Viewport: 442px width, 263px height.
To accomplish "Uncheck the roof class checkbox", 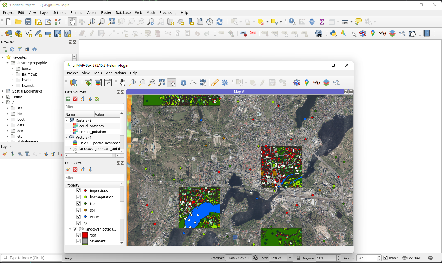I will [x=79, y=235].
